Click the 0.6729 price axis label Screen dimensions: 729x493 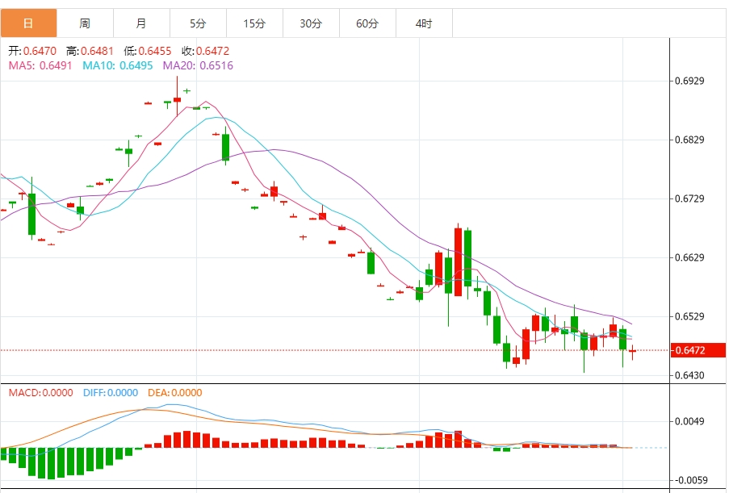[x=689, y=198]
